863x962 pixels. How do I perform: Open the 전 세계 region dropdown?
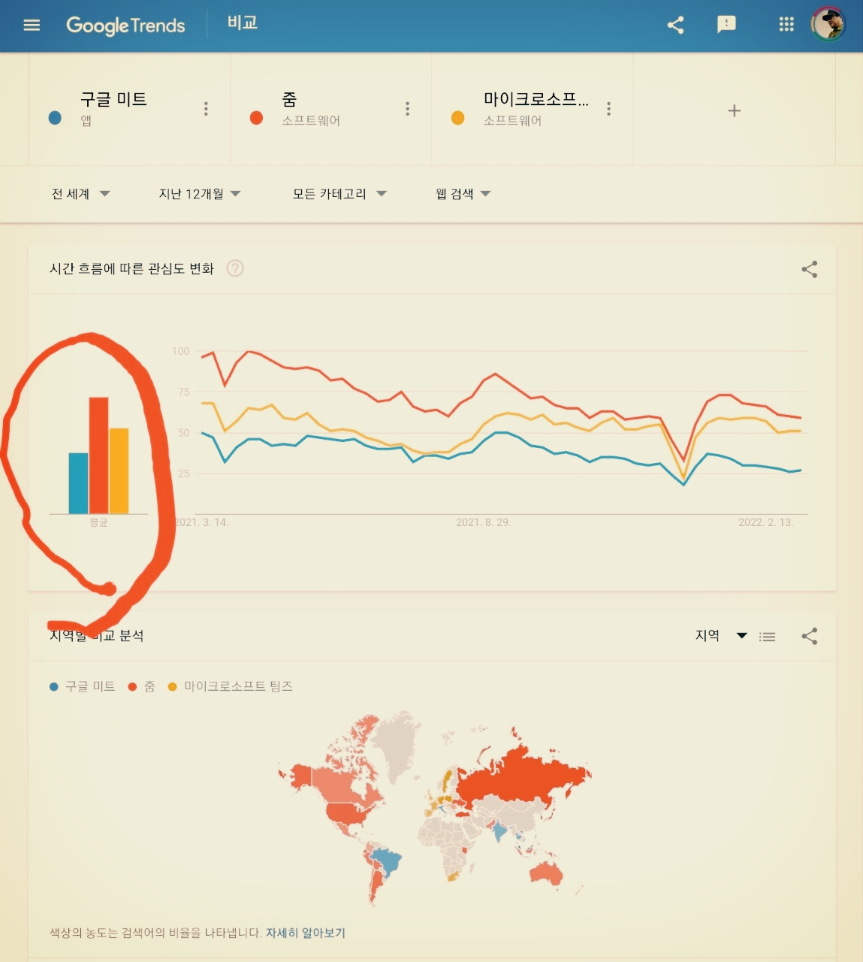[80, 194]
